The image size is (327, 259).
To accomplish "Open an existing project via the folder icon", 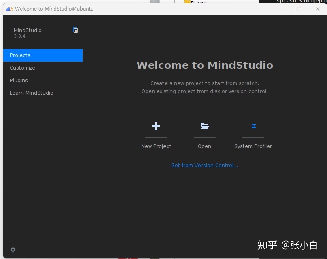I will 204,126.
